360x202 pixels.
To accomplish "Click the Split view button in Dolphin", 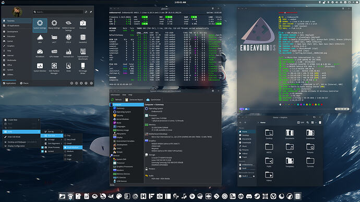I will point(301,122).
